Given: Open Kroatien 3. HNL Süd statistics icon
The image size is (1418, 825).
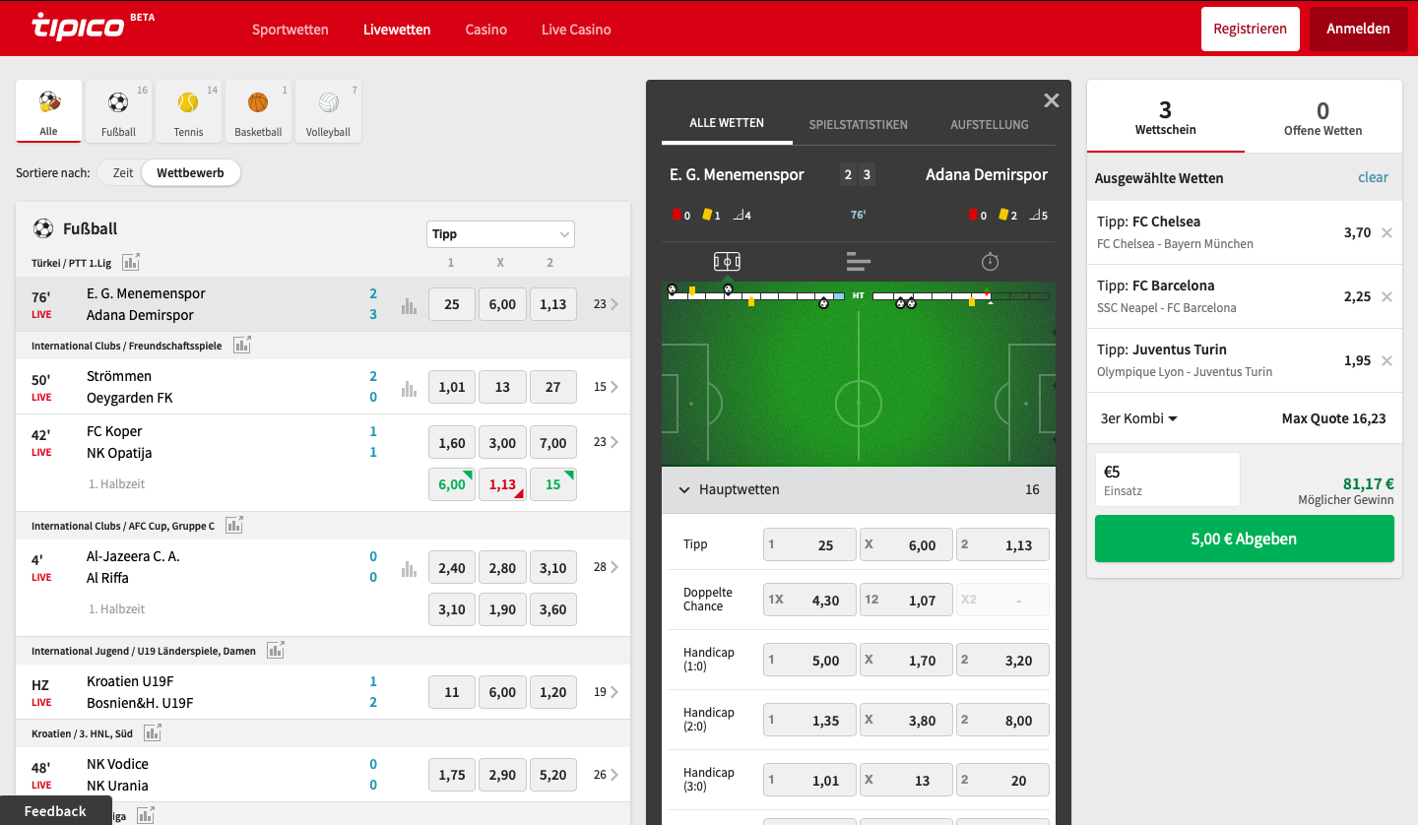Looking at the screenshot, I should (153, 732).
